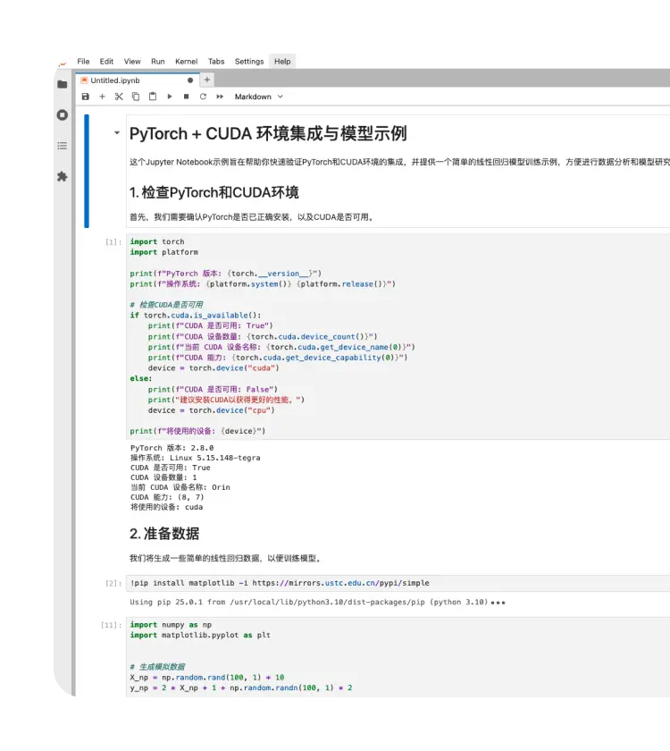Restart the kernel with circular arrow icon
Image resolution: width=670 pixels, height=751 pixels.
coord(203,97)
